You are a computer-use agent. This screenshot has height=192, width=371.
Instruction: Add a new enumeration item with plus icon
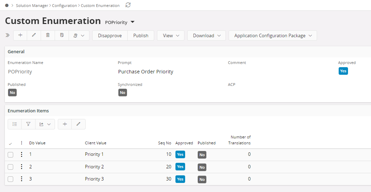point(65,124)
